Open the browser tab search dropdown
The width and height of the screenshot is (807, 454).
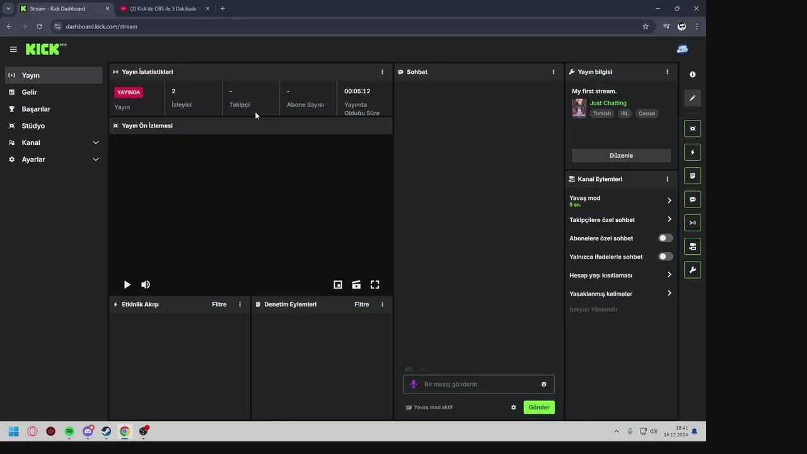pyautogui.click(x=8, y=8)
